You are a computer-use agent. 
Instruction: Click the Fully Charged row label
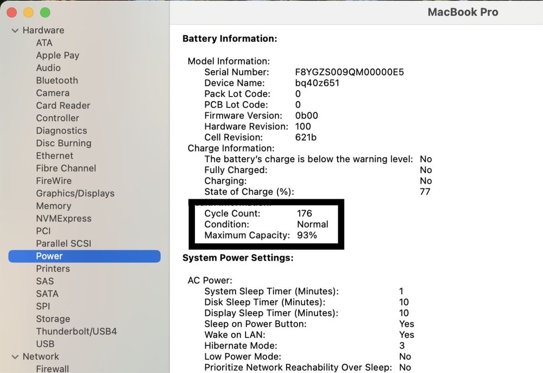[x=236, y=170]
